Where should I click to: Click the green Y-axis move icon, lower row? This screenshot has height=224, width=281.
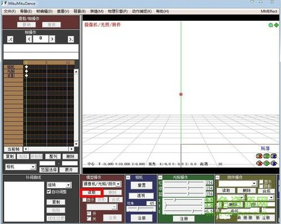[x=266, y=163]
